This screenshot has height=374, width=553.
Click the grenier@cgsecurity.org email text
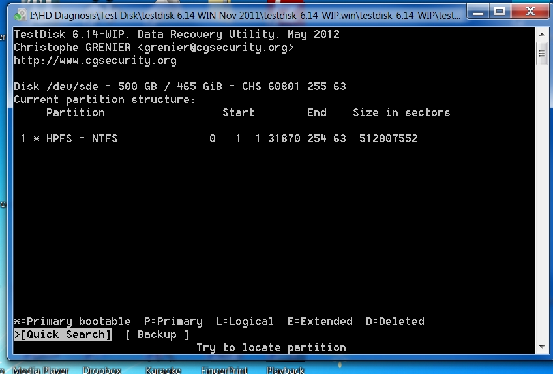pos(216,47)
